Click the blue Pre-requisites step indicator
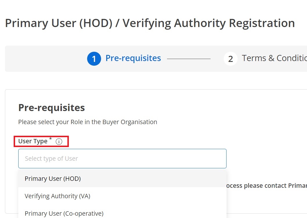The width and height of the screenshot is (307, 218). [x=133, y=58]
